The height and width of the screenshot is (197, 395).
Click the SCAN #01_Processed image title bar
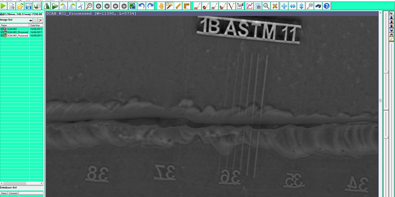click(x=212, y=13)
